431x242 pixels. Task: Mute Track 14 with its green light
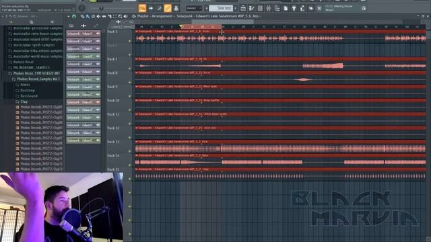[x=130, y=165]
